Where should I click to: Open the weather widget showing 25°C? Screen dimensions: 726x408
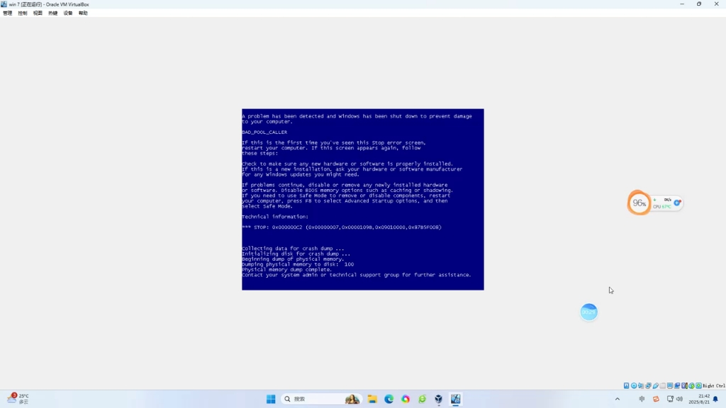click(18, 398)
